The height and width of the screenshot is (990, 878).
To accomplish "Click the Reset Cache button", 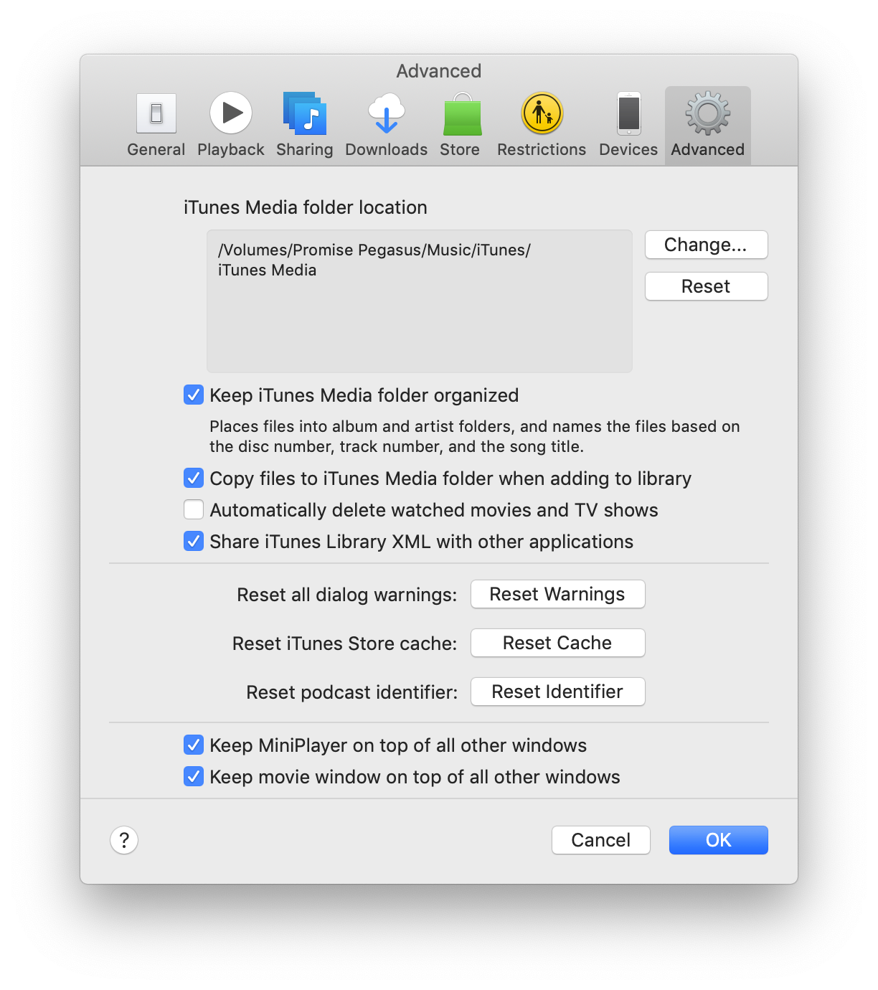I will (x=558, y=643).
